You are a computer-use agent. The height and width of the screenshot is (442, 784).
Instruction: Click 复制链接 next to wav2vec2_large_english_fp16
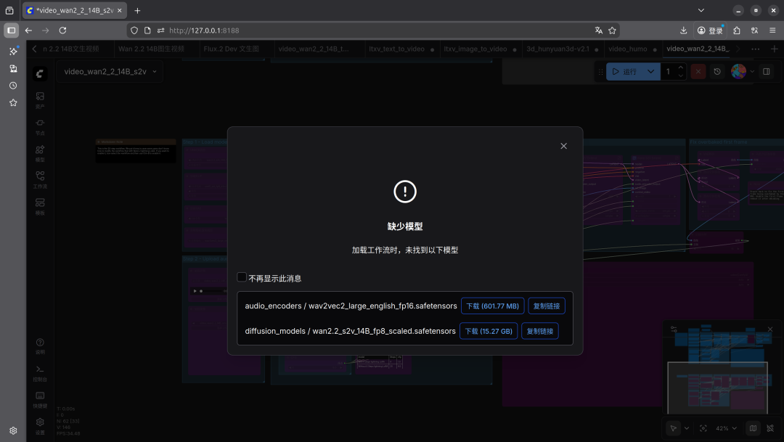pyautogui.click(x=546, y=306)
